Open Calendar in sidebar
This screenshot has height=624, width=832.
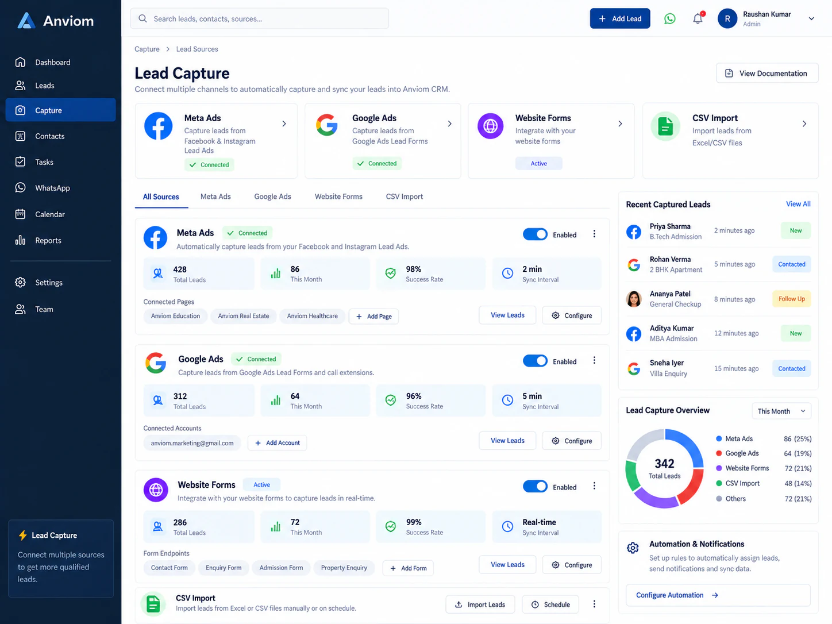click(x=60, y=214)
